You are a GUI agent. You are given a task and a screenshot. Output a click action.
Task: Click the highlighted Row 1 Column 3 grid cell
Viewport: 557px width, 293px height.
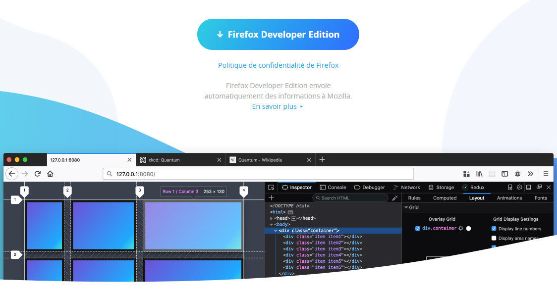point(193,226)
